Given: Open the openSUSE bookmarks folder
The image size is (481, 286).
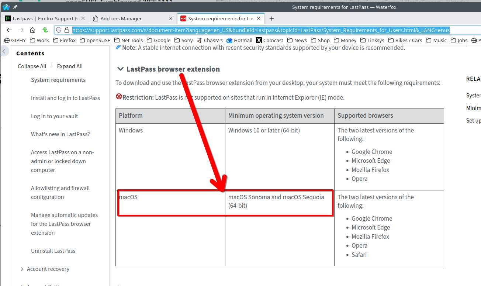Looking at the screenshot, I should pos(95,40).
